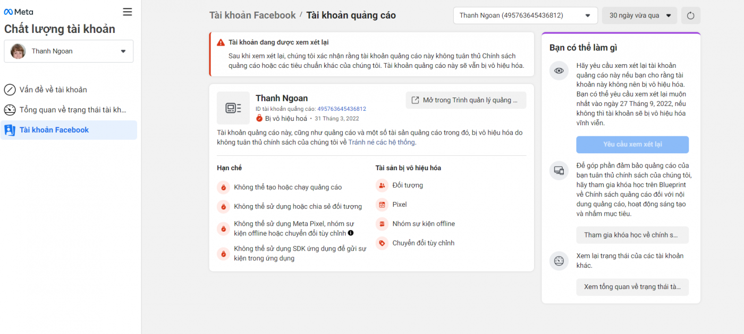Open the Tránh né các hệ thống link

click(382, 142)
